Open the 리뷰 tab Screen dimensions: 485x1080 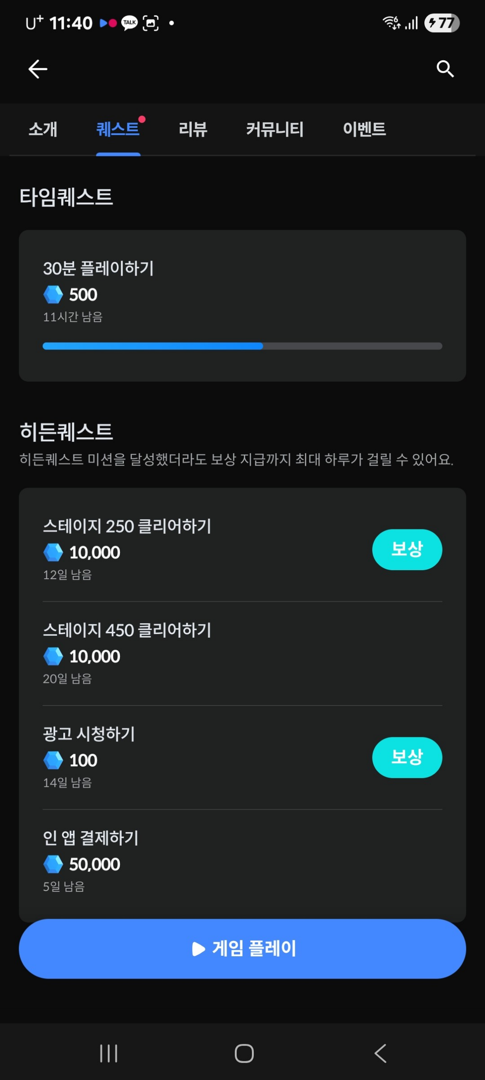pos(193,129)
